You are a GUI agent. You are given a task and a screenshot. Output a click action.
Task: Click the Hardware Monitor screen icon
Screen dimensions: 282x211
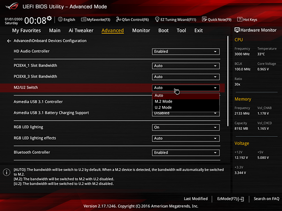coord(237,30)
